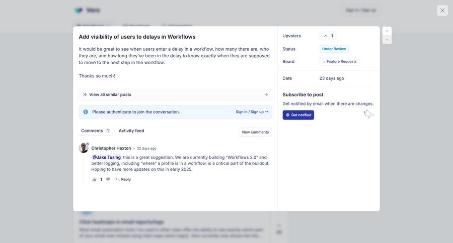Click the @Jake Tusing mention
This screenshot has width=453, height=243.
(x=106, y=157)
